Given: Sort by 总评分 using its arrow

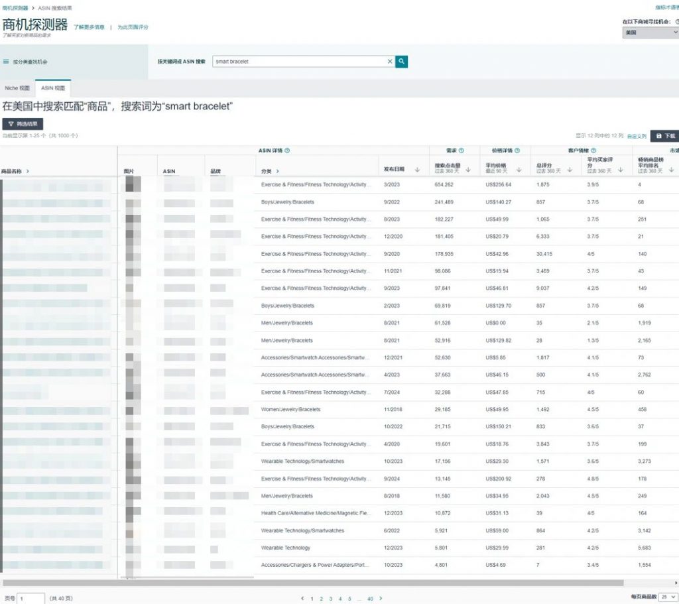Looking at the screenshot, I should [x=570, y=170].
